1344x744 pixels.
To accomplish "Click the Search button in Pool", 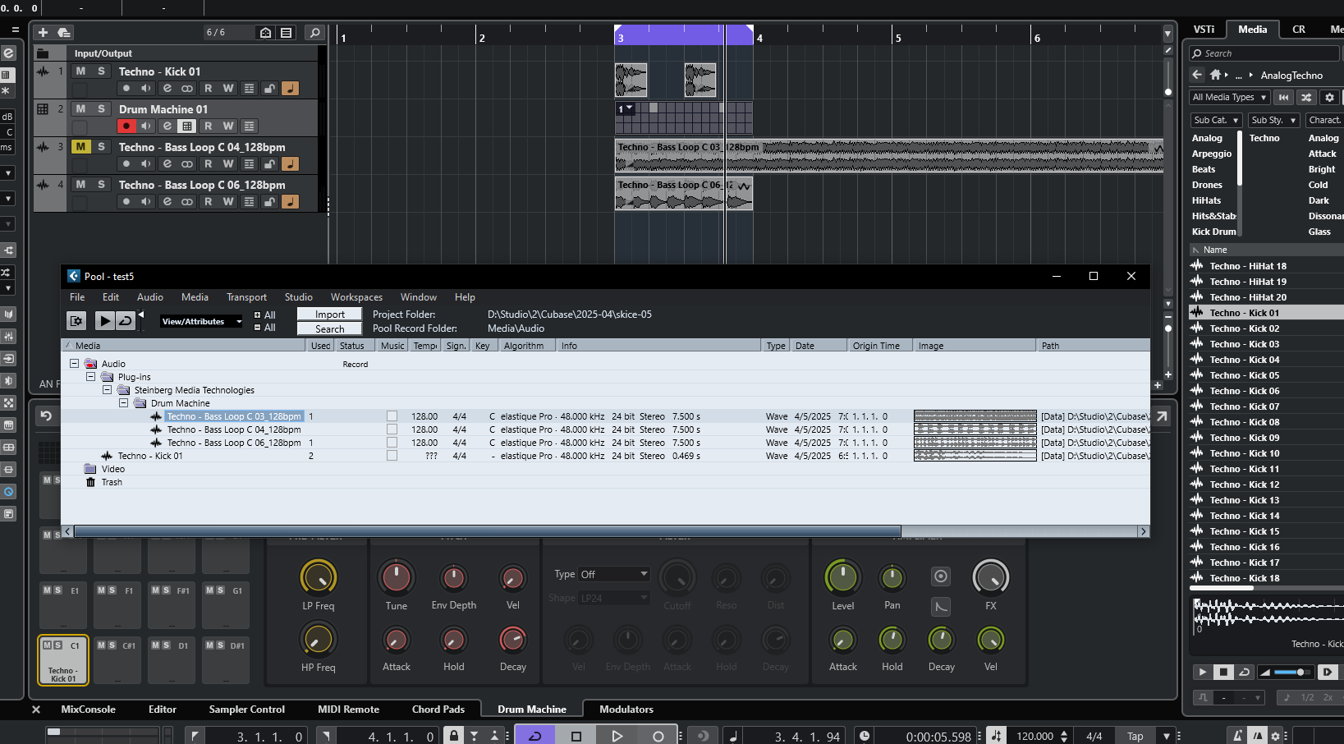I will coord(329,329).
